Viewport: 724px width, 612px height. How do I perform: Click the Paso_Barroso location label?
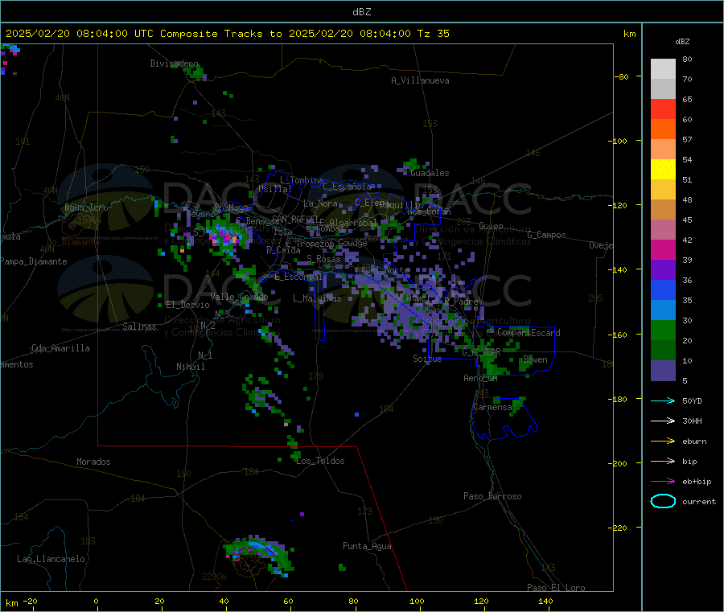click(x=492, y=496)
